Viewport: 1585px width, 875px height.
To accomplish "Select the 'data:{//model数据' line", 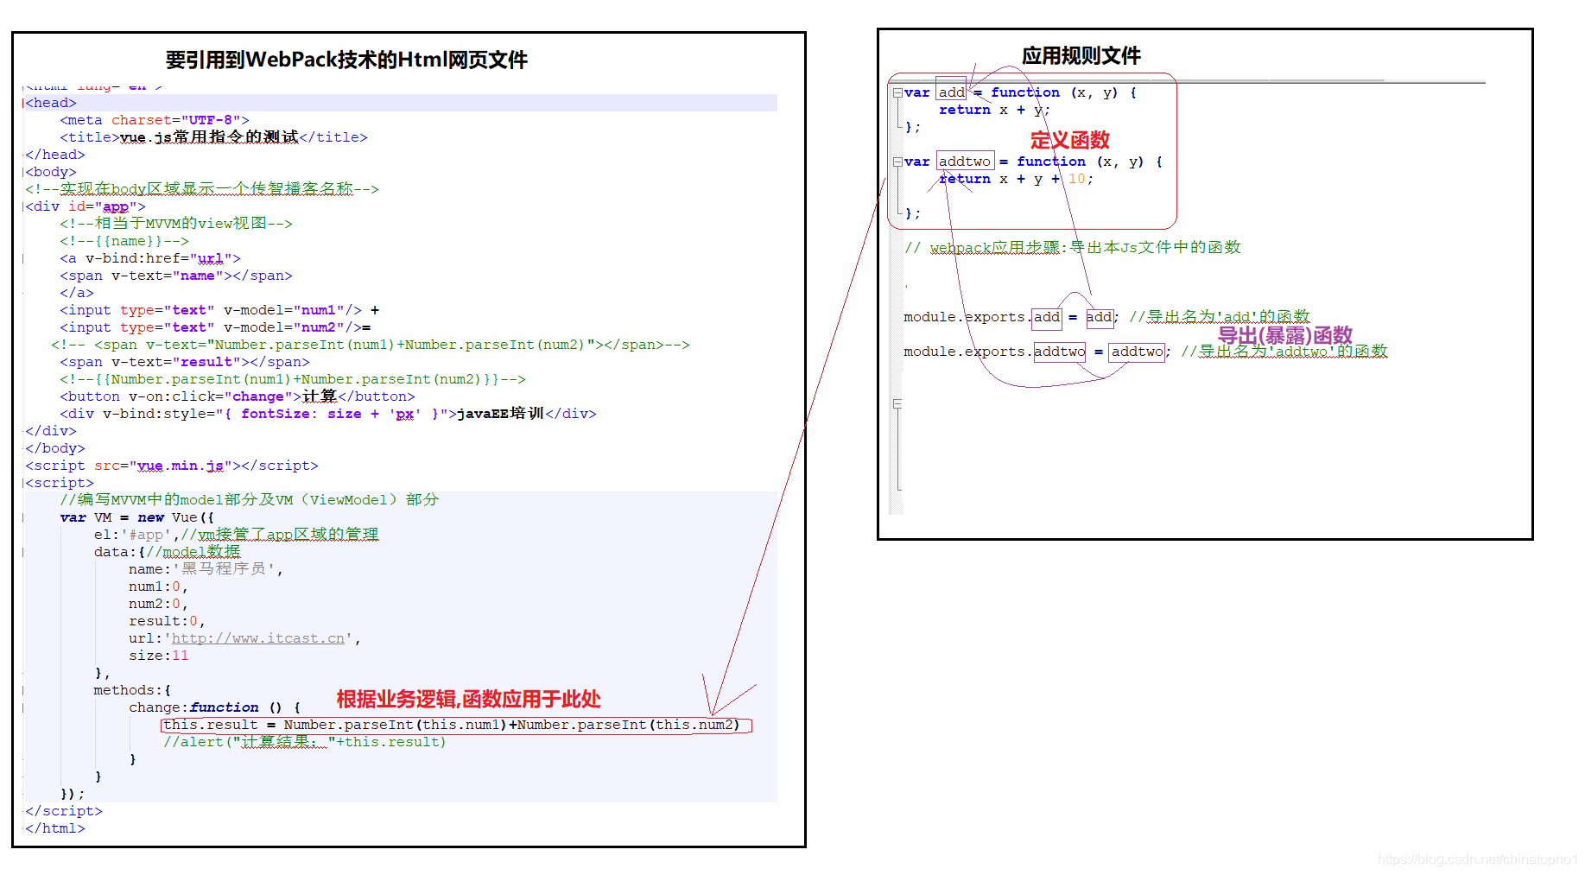I will click(167, 552).
